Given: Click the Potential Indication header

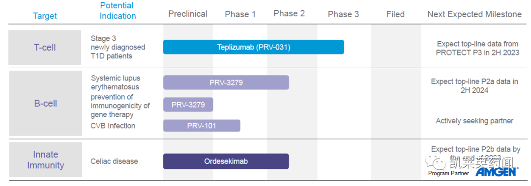Looking at the screenshot, I should tap(118, 10).
